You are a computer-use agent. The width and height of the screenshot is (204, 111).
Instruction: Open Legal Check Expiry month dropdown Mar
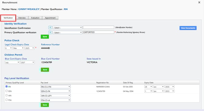point(19,48)
